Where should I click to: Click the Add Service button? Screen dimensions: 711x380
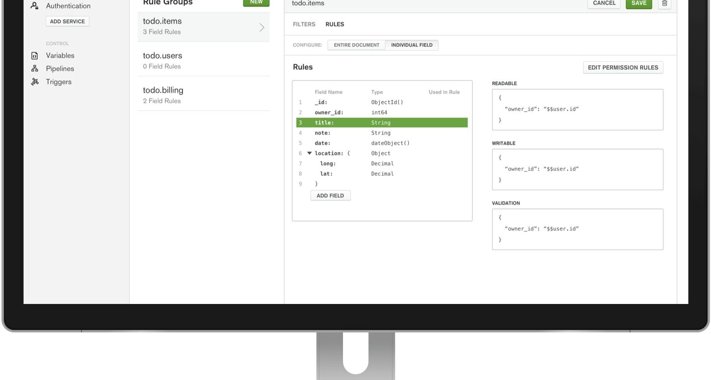coord(67,22)
